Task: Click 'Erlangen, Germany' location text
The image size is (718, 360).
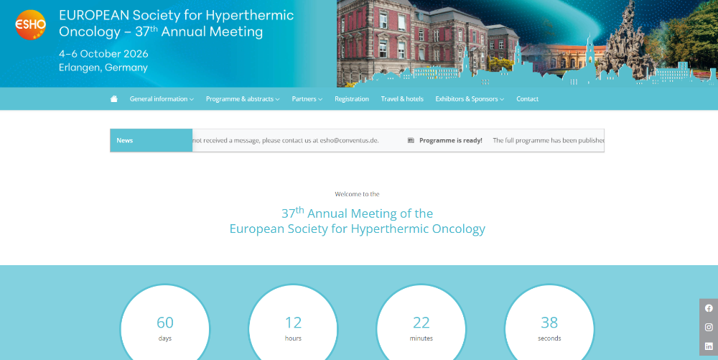Action: coord(103,68)
